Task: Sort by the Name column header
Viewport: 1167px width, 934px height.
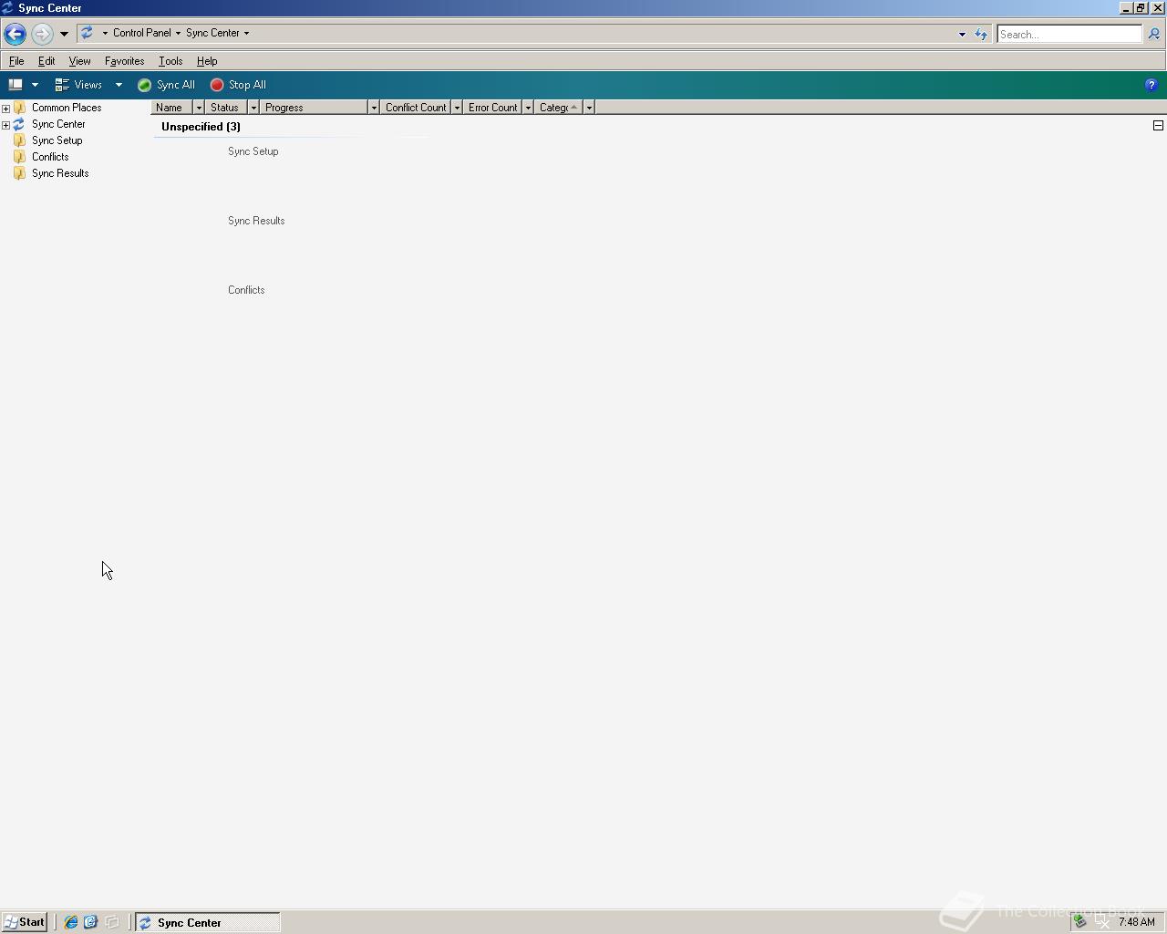Action: point(171,108)
